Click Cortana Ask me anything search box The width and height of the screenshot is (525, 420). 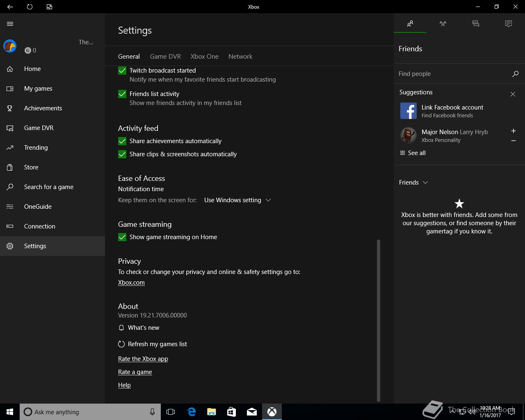click(x=90, y=412)
